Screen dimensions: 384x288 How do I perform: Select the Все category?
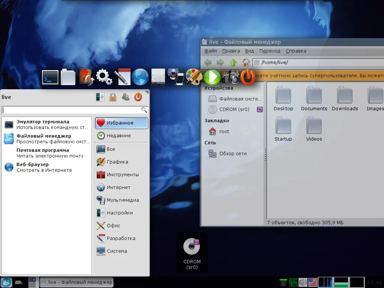pyautogui.click(x=121, y=149)
